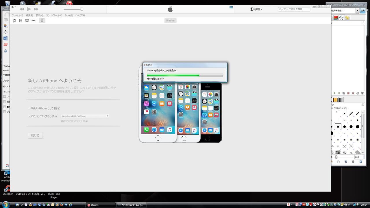The width and height of the screenshot is (370, 208).
Task: Select the iPhone tab button
Action: (x=170, y=21)
